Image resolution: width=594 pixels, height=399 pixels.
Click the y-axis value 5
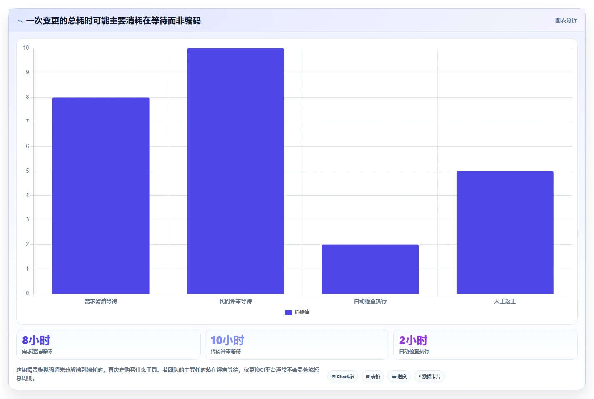pos(27,171)
